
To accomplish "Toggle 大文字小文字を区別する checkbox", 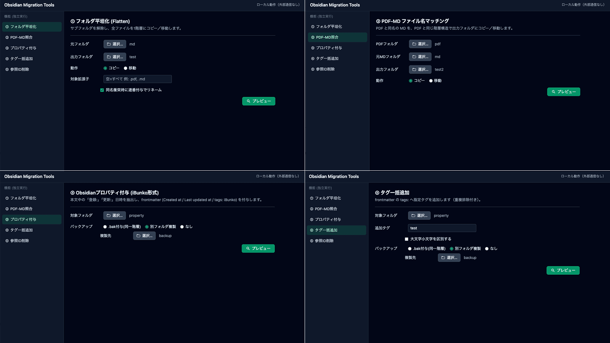I will coord(406,239).
